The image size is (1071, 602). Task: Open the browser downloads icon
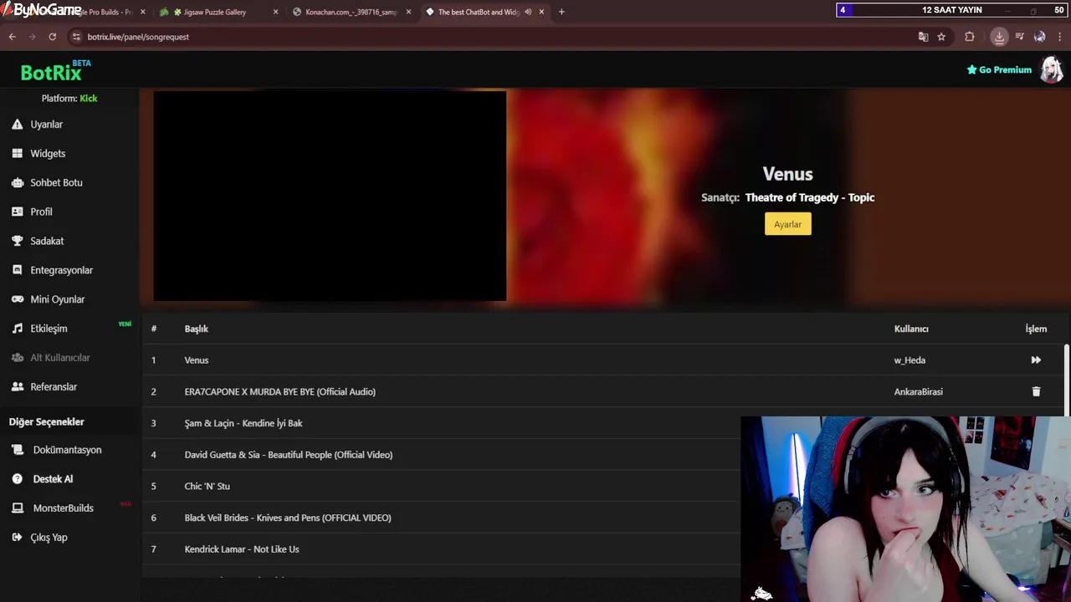coord(999,37)
